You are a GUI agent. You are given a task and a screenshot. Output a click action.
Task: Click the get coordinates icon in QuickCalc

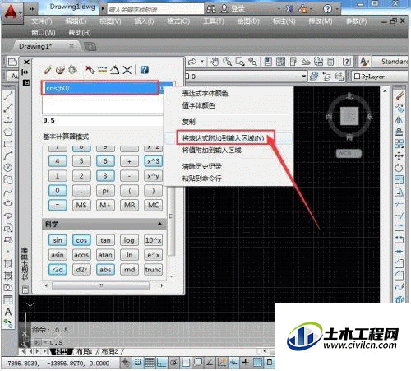point(90,70)
